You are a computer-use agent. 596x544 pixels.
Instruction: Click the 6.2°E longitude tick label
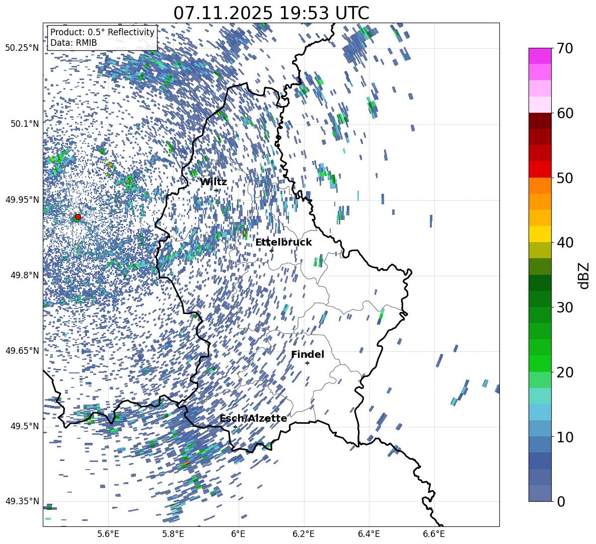click(x=304, y=534)
